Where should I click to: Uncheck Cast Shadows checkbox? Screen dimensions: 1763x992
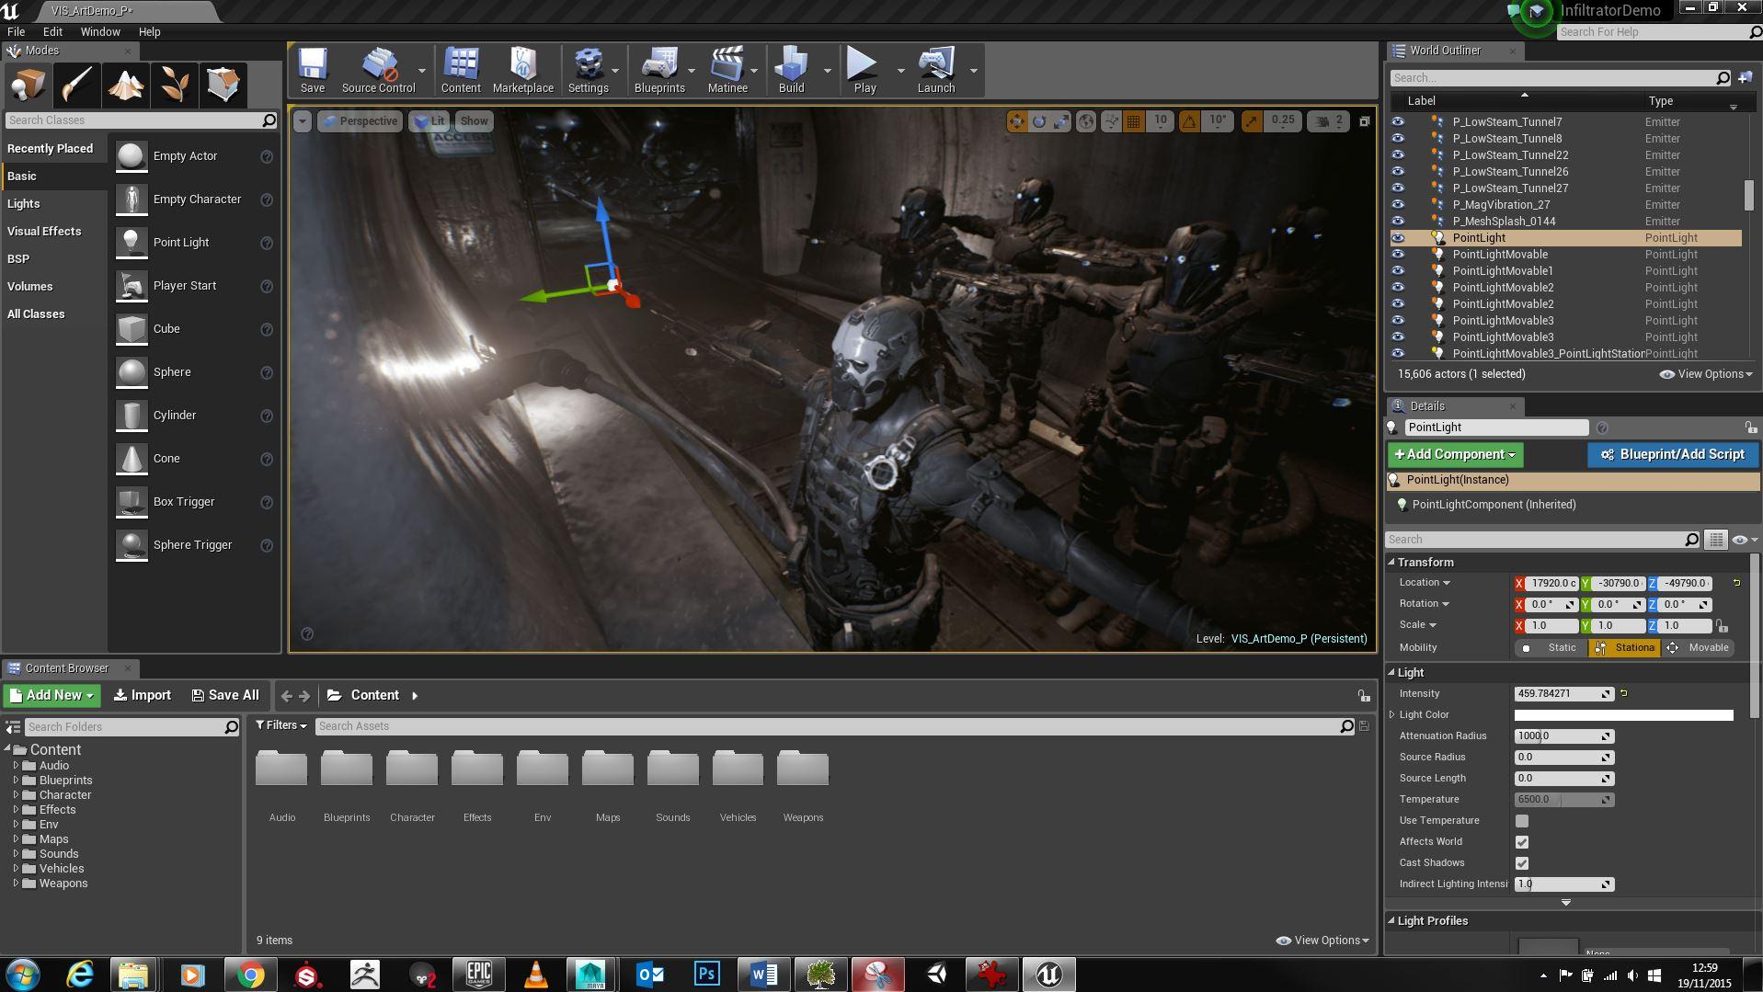[x=1522, y=863]
